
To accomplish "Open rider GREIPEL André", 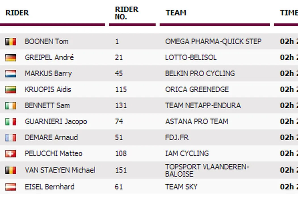I will (49, 58).
